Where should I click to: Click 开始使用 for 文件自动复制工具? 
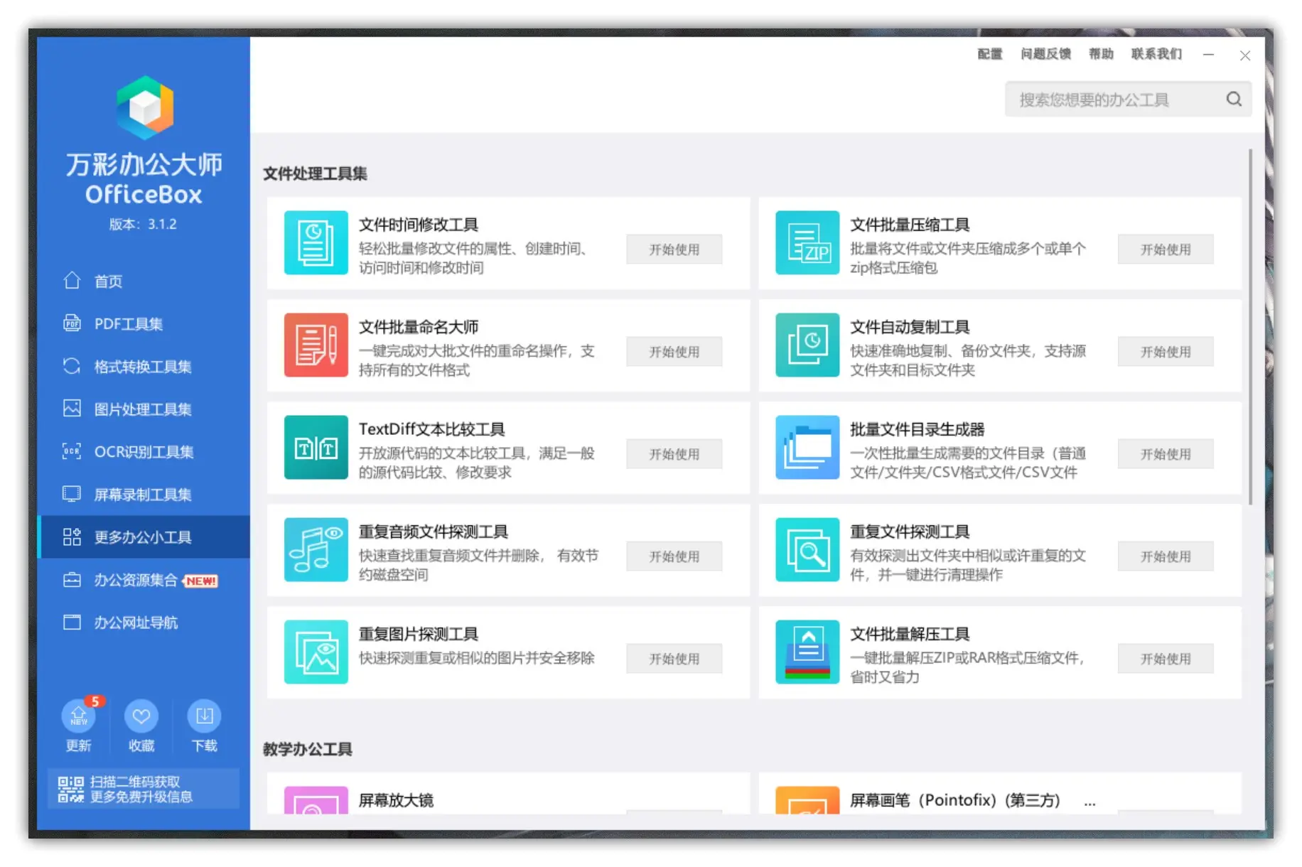coord(1165,352)
